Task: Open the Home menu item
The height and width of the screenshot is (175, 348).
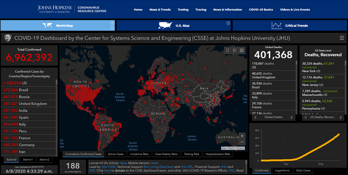Action: click(138, 10)
